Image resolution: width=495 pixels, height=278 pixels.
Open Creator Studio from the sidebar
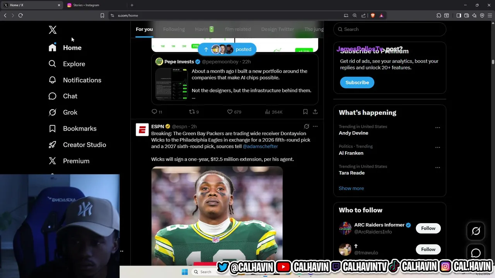click(77, 145)
